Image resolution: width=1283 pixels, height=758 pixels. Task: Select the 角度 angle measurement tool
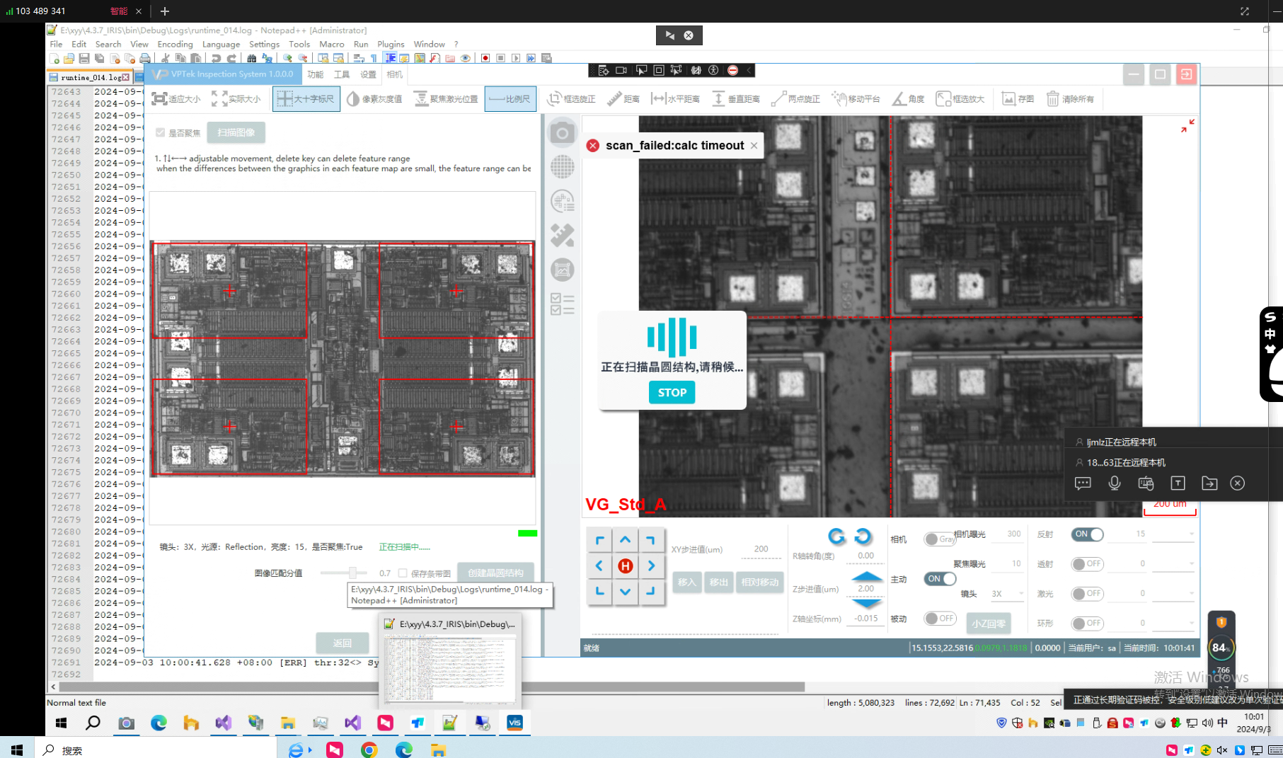[908, 99]
